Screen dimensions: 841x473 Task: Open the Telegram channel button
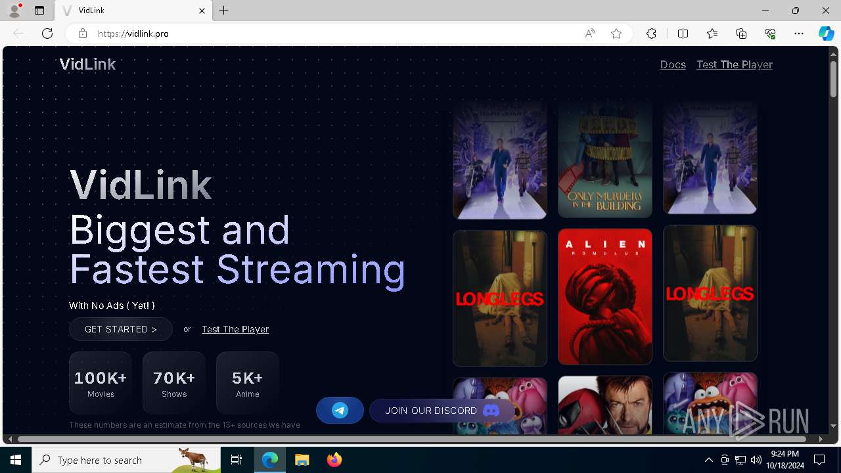[x=340, y=411]
